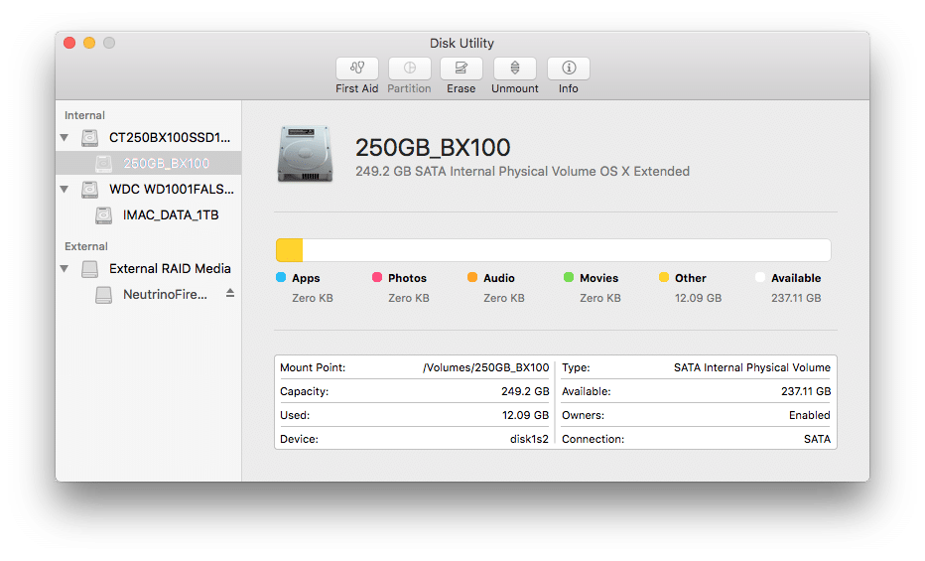Click the yellow minimize window button
Screen dimensions: 925x561
coord(89,43)
